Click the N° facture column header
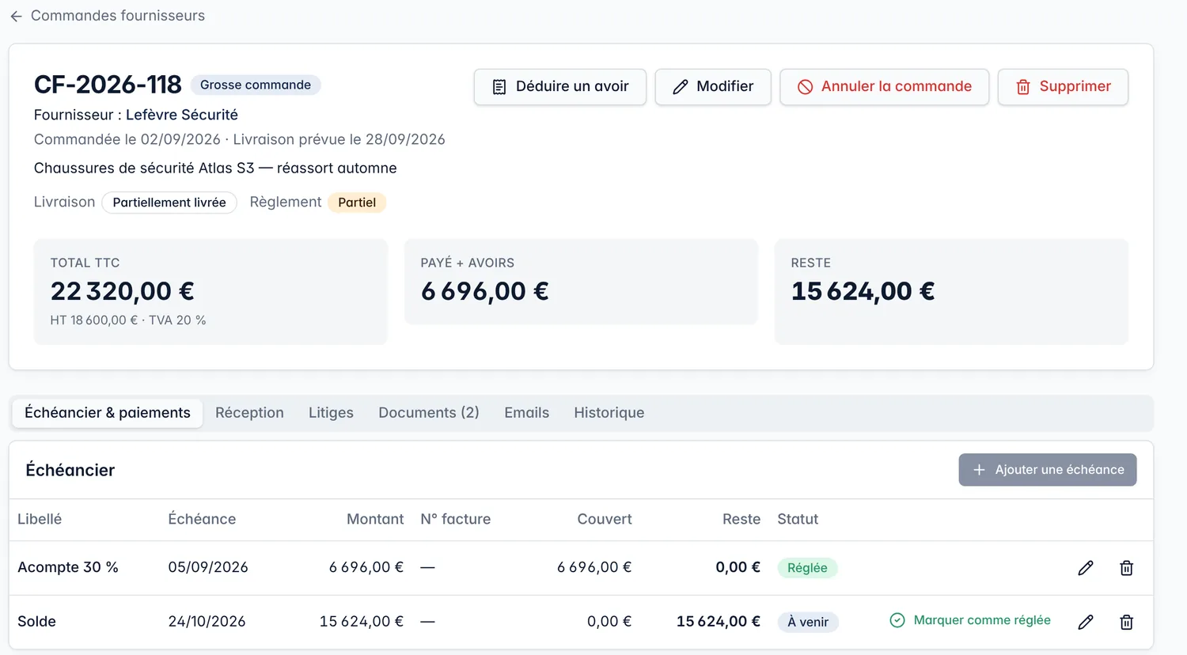The width and height of the screenshot is (1187, 655). click(456, 519)
